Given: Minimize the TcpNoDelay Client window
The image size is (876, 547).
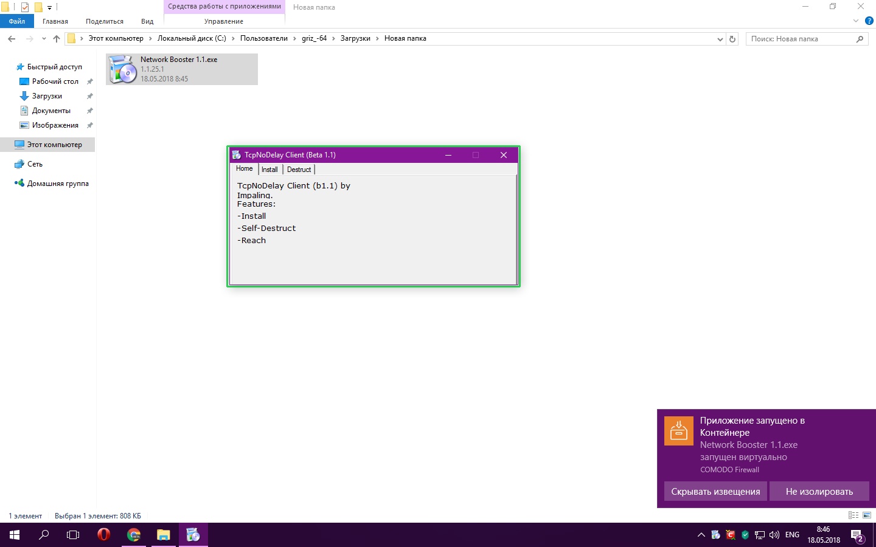Looking at the screenshot, I should [448, 155].
